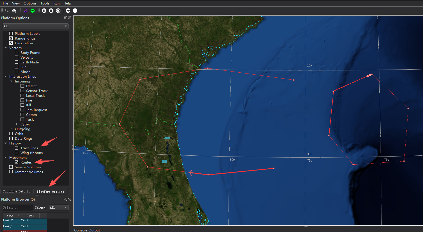Select the aircraft icon on the southern route
This screenshot has height=232, width=423.
tap(191, 172)
